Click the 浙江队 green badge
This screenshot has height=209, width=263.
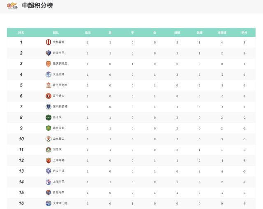pyautogui.click(x=48, y=117)
